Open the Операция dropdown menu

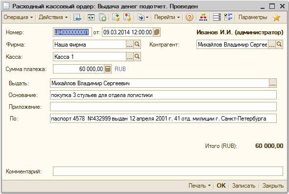(x=18, y=17)
